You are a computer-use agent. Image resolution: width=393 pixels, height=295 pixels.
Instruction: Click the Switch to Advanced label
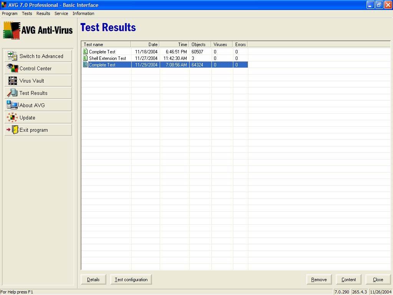coord(41,56)
